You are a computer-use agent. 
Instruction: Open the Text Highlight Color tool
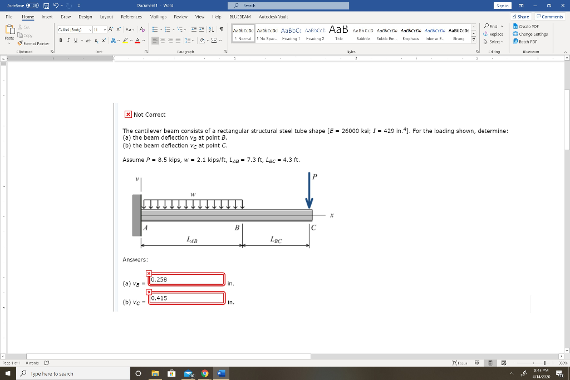[x=125, y=40]
